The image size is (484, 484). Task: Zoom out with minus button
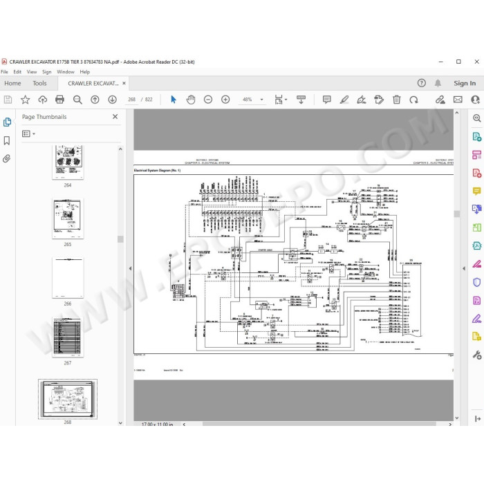208,100
